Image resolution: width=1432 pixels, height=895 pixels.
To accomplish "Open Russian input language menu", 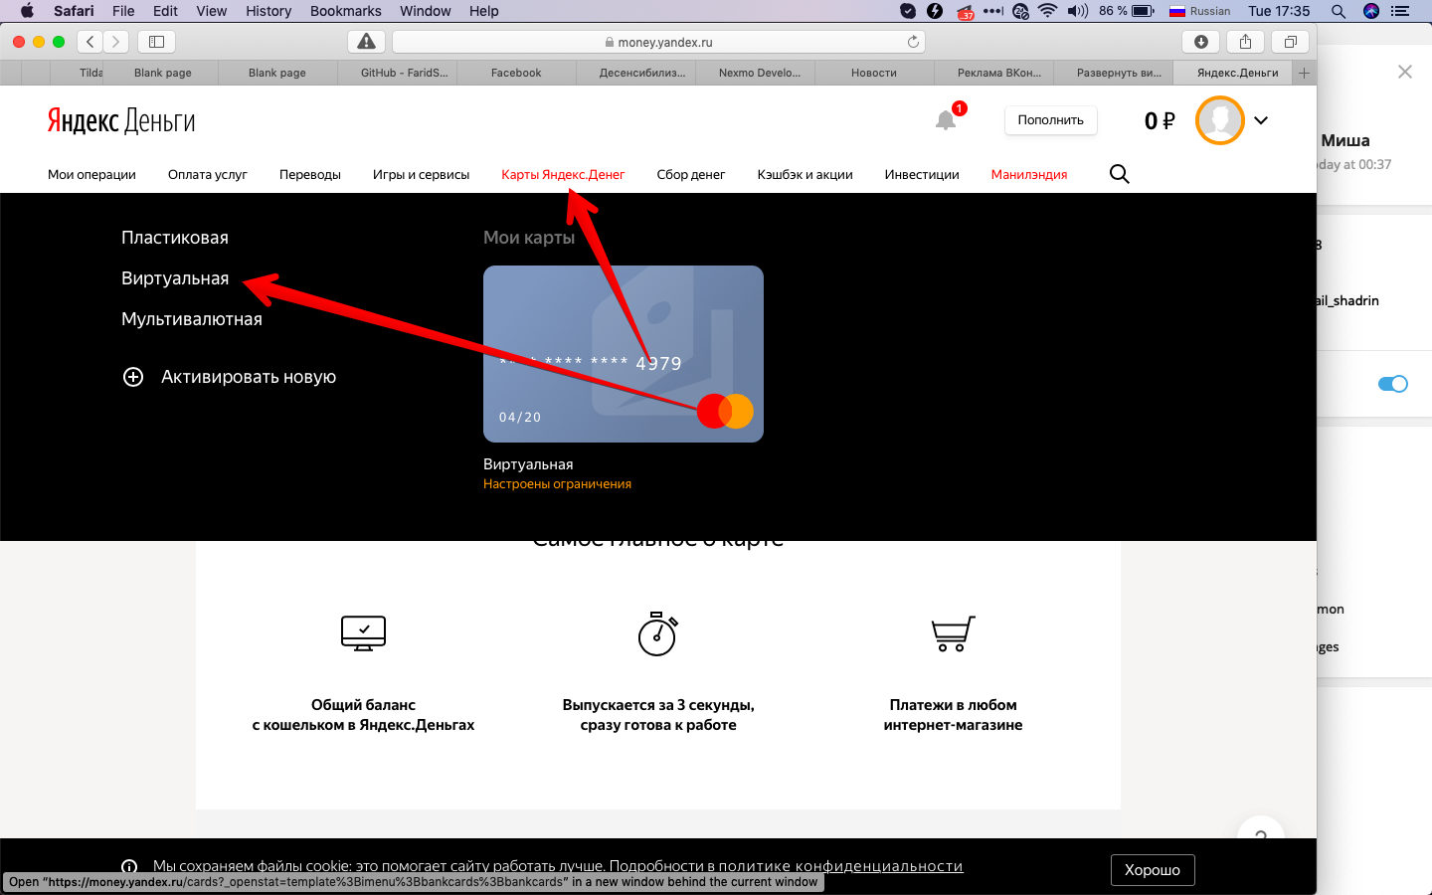I will point(1199,11).
